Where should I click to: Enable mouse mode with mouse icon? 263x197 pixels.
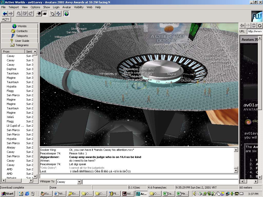[x=53, y=14]
